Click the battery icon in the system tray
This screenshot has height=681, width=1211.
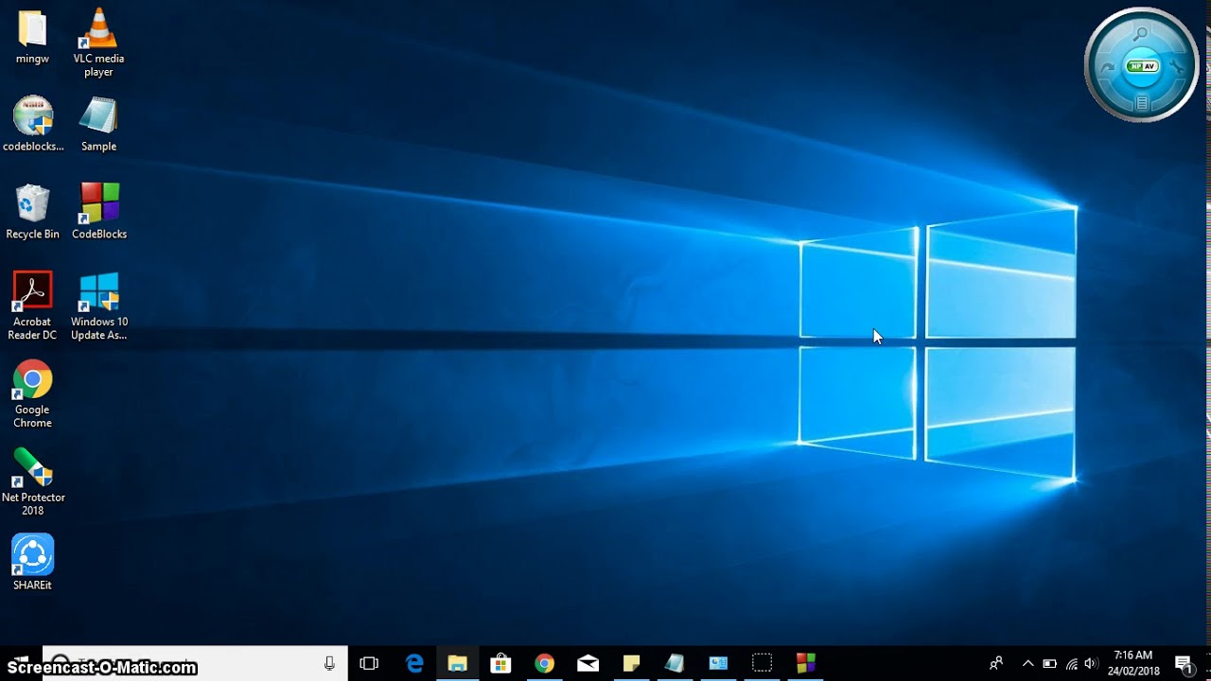tap(1049, 663)
